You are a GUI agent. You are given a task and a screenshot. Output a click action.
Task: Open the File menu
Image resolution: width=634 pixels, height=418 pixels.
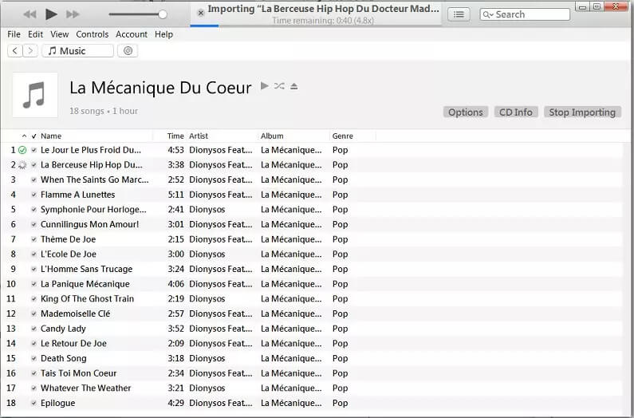[x=14, y=34]
